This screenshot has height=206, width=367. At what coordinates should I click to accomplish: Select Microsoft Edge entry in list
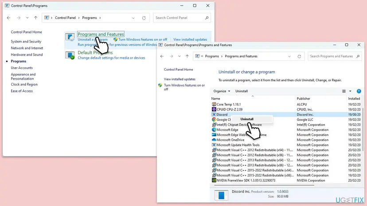[x=227, y=130]
